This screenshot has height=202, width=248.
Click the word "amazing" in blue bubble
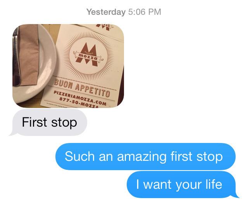(142, 157)
